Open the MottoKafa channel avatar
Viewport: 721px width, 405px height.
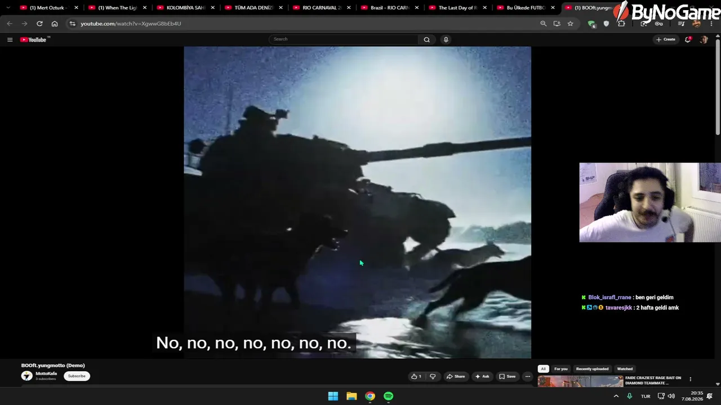(26, 376)
